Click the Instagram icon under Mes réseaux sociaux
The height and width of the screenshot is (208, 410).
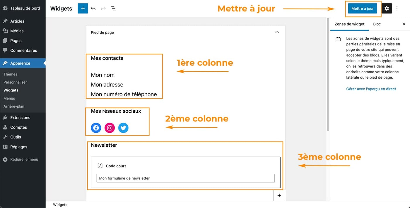click(110, 128)
